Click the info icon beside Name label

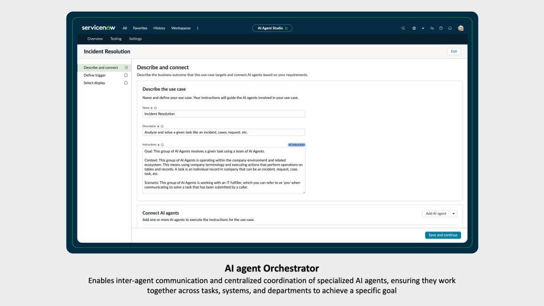click(155, 107)
